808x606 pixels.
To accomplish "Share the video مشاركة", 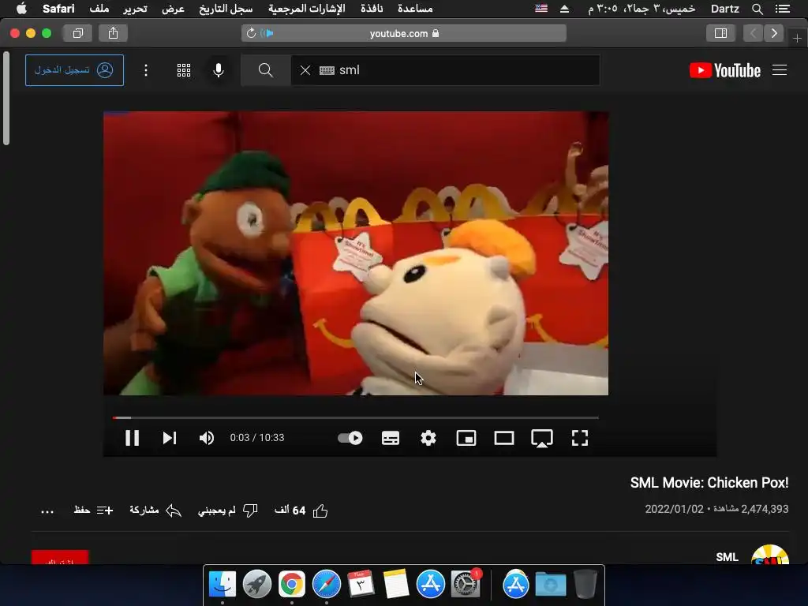I will click(155, 511).
